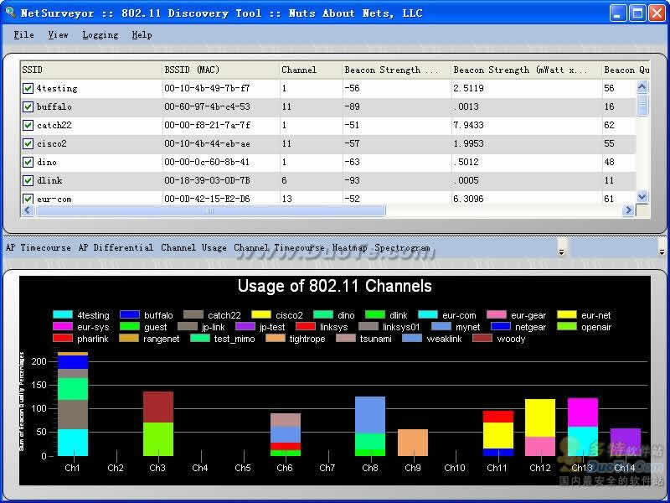This screenshot has width=670, height=503.
Task: Click the tightrope legend color swatch
Action: pyautogui.click(x=276, y=339)
